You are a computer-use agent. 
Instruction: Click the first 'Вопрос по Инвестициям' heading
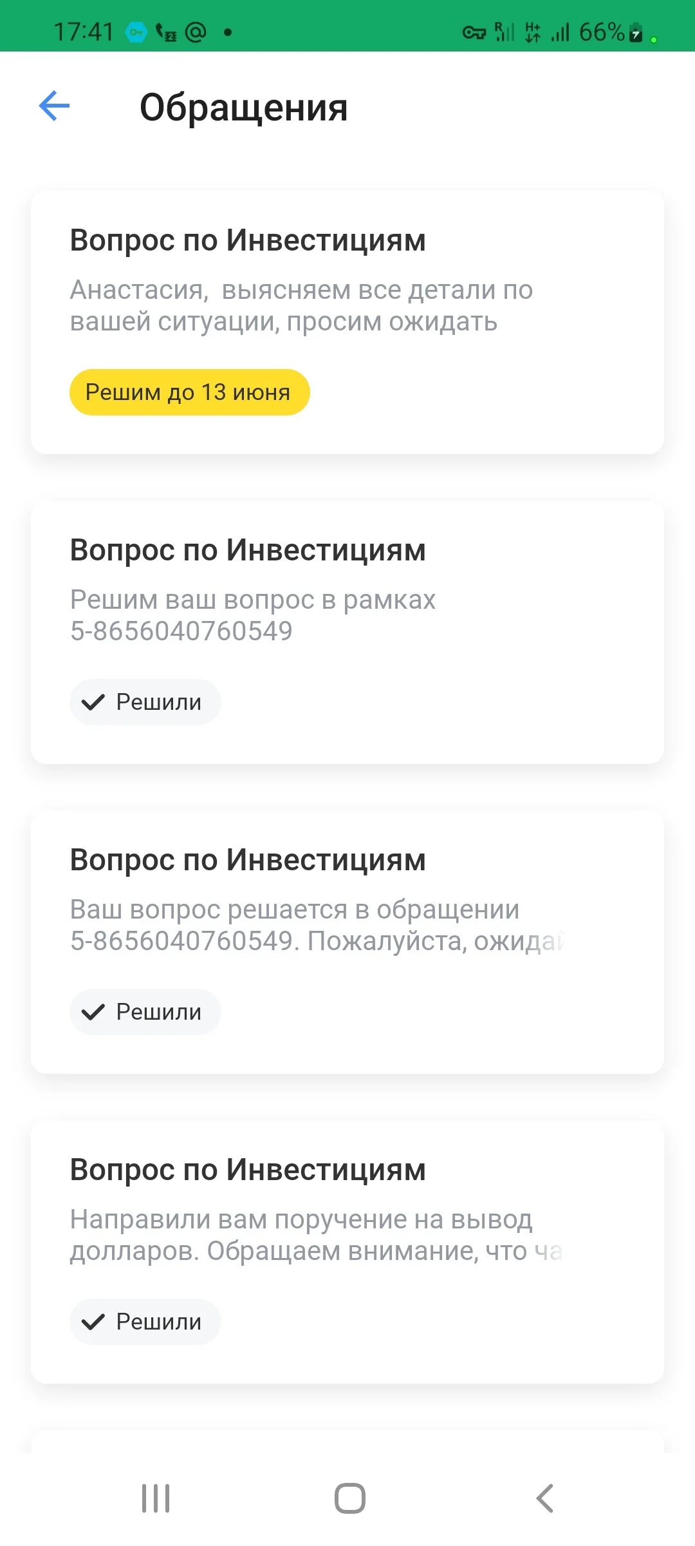[x=248, y=240]
